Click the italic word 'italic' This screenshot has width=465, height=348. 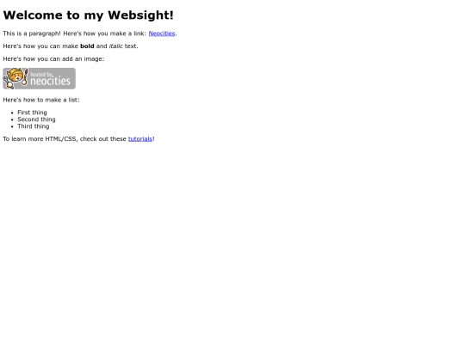click(x=116, y=46)
